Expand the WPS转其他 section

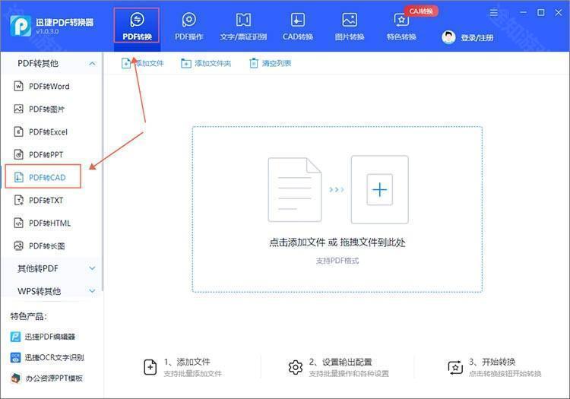pyautogui.click(x=92, y=291)
